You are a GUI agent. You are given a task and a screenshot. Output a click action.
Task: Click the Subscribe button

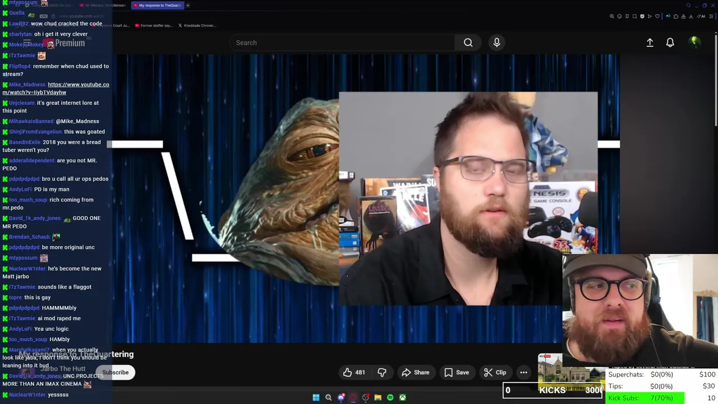pyautogui.click(x=116, y=373)
